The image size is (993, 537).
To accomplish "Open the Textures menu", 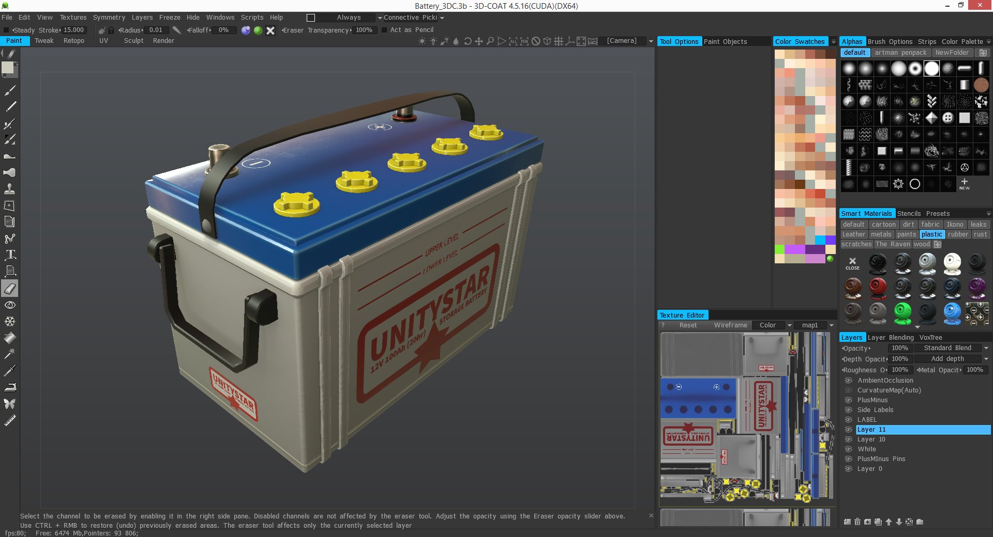I will (73, 17).
